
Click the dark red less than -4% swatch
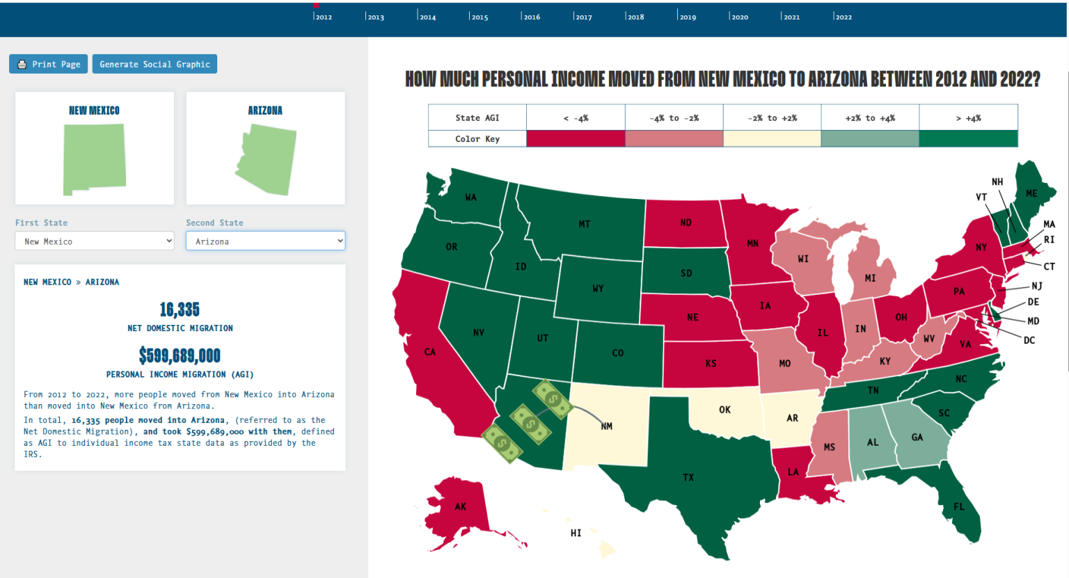tap(576, 138)
